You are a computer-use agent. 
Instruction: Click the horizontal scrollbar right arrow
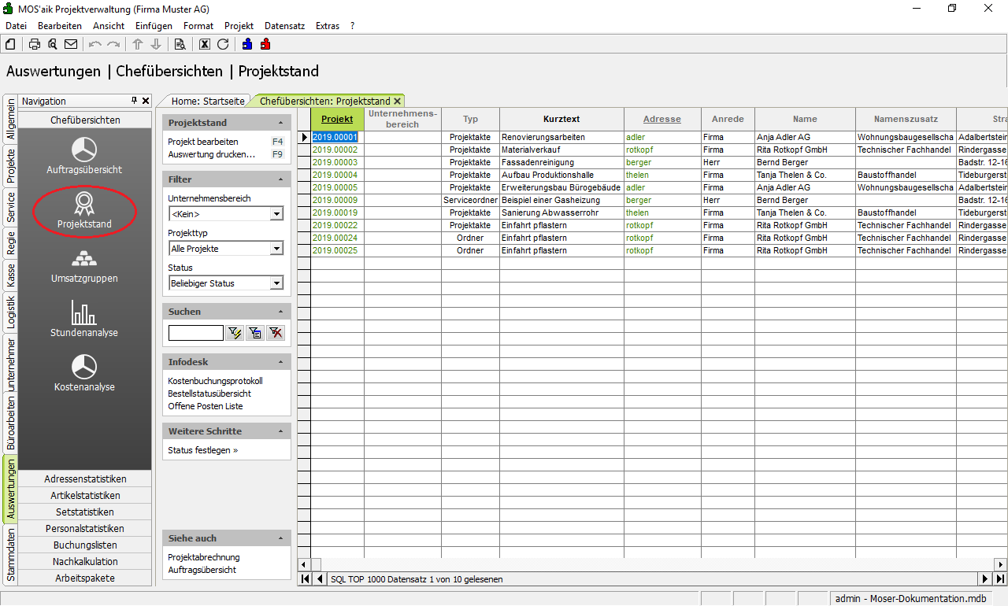[1001, 564]
